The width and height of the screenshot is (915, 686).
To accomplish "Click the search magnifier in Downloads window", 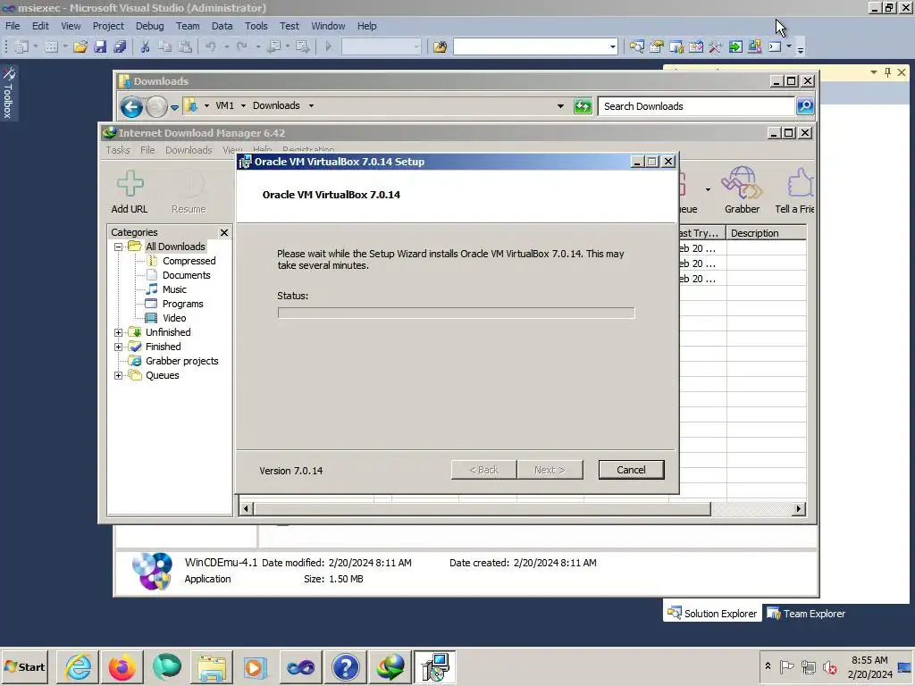I will coord(805,106).
